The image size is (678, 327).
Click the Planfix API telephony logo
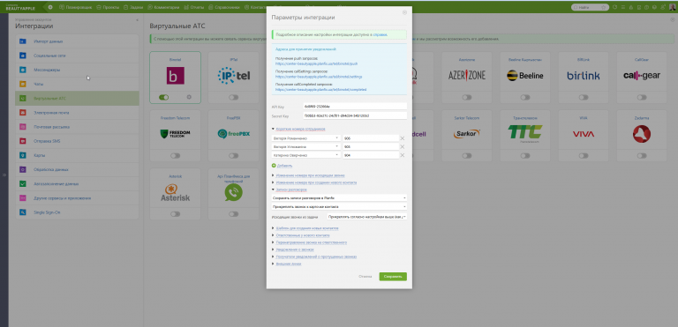coord(233,193)
